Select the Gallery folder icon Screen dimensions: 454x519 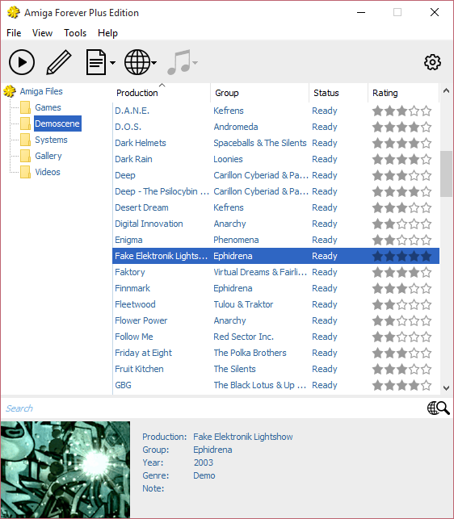click(25, 156)
